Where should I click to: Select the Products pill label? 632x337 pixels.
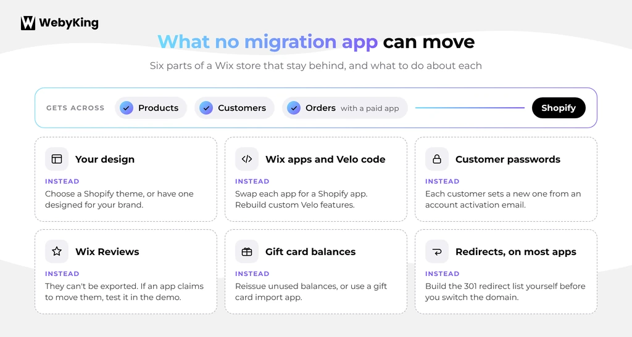(x=159, y=108)
